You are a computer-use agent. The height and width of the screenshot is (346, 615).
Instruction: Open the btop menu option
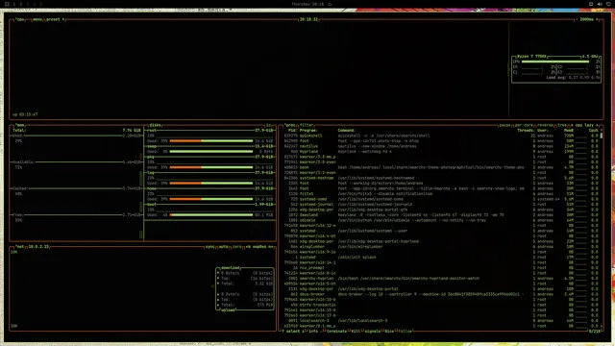37,19
